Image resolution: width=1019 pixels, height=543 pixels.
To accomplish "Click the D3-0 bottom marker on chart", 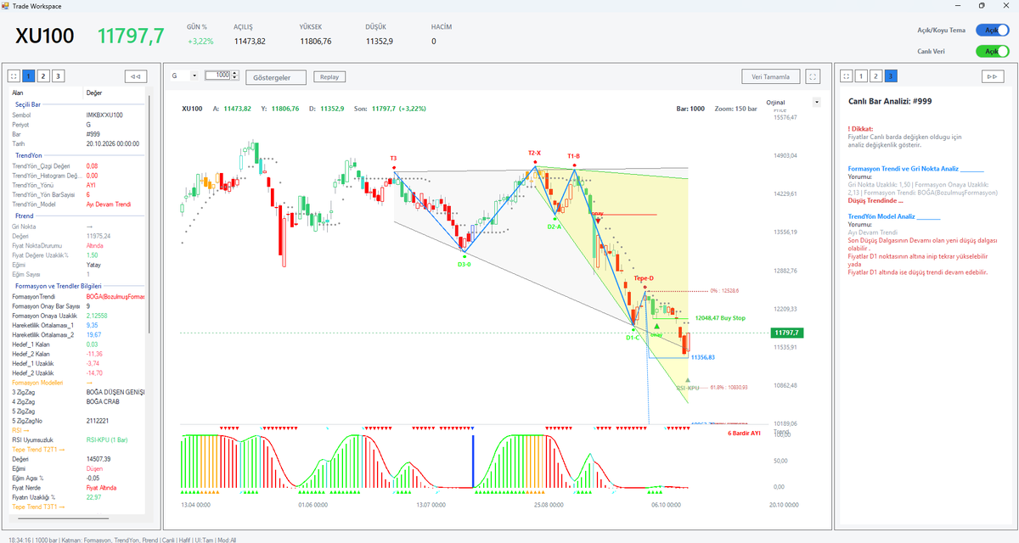I will coord(464,264).
